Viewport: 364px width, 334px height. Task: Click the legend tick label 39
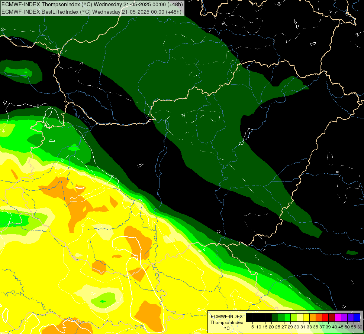click(328, 327)
